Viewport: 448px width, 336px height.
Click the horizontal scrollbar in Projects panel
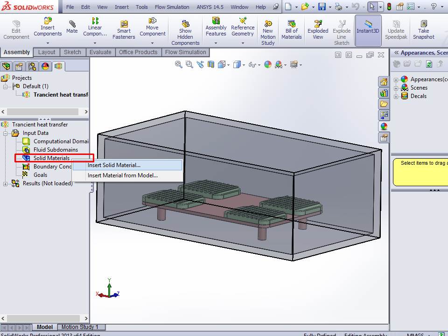point(44,112)
